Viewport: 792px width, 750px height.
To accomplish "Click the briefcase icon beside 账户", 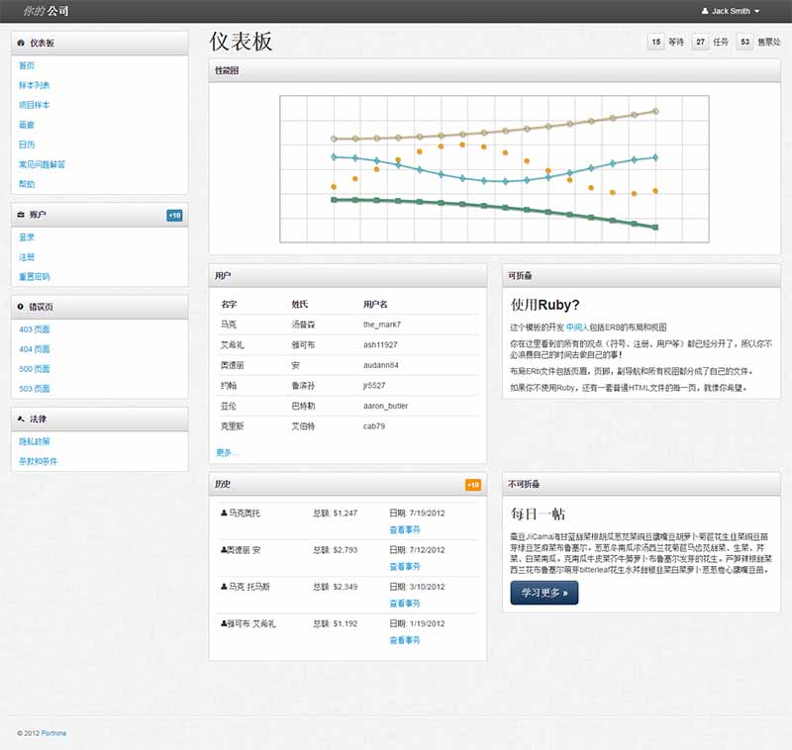I will [22, 214].
